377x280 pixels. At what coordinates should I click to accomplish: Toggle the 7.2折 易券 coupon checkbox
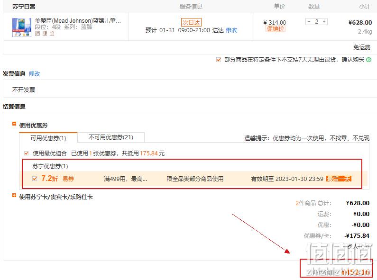point(35,179)
